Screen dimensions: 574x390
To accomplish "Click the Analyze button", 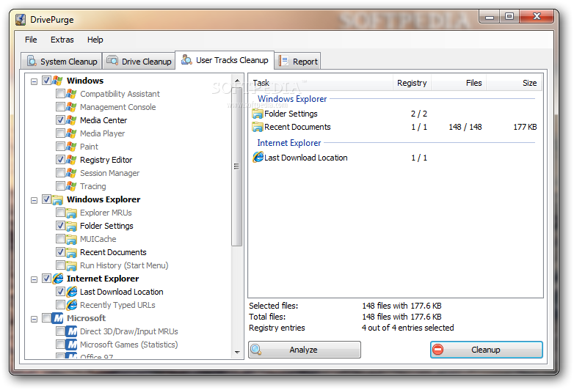I will click(304, 350).
